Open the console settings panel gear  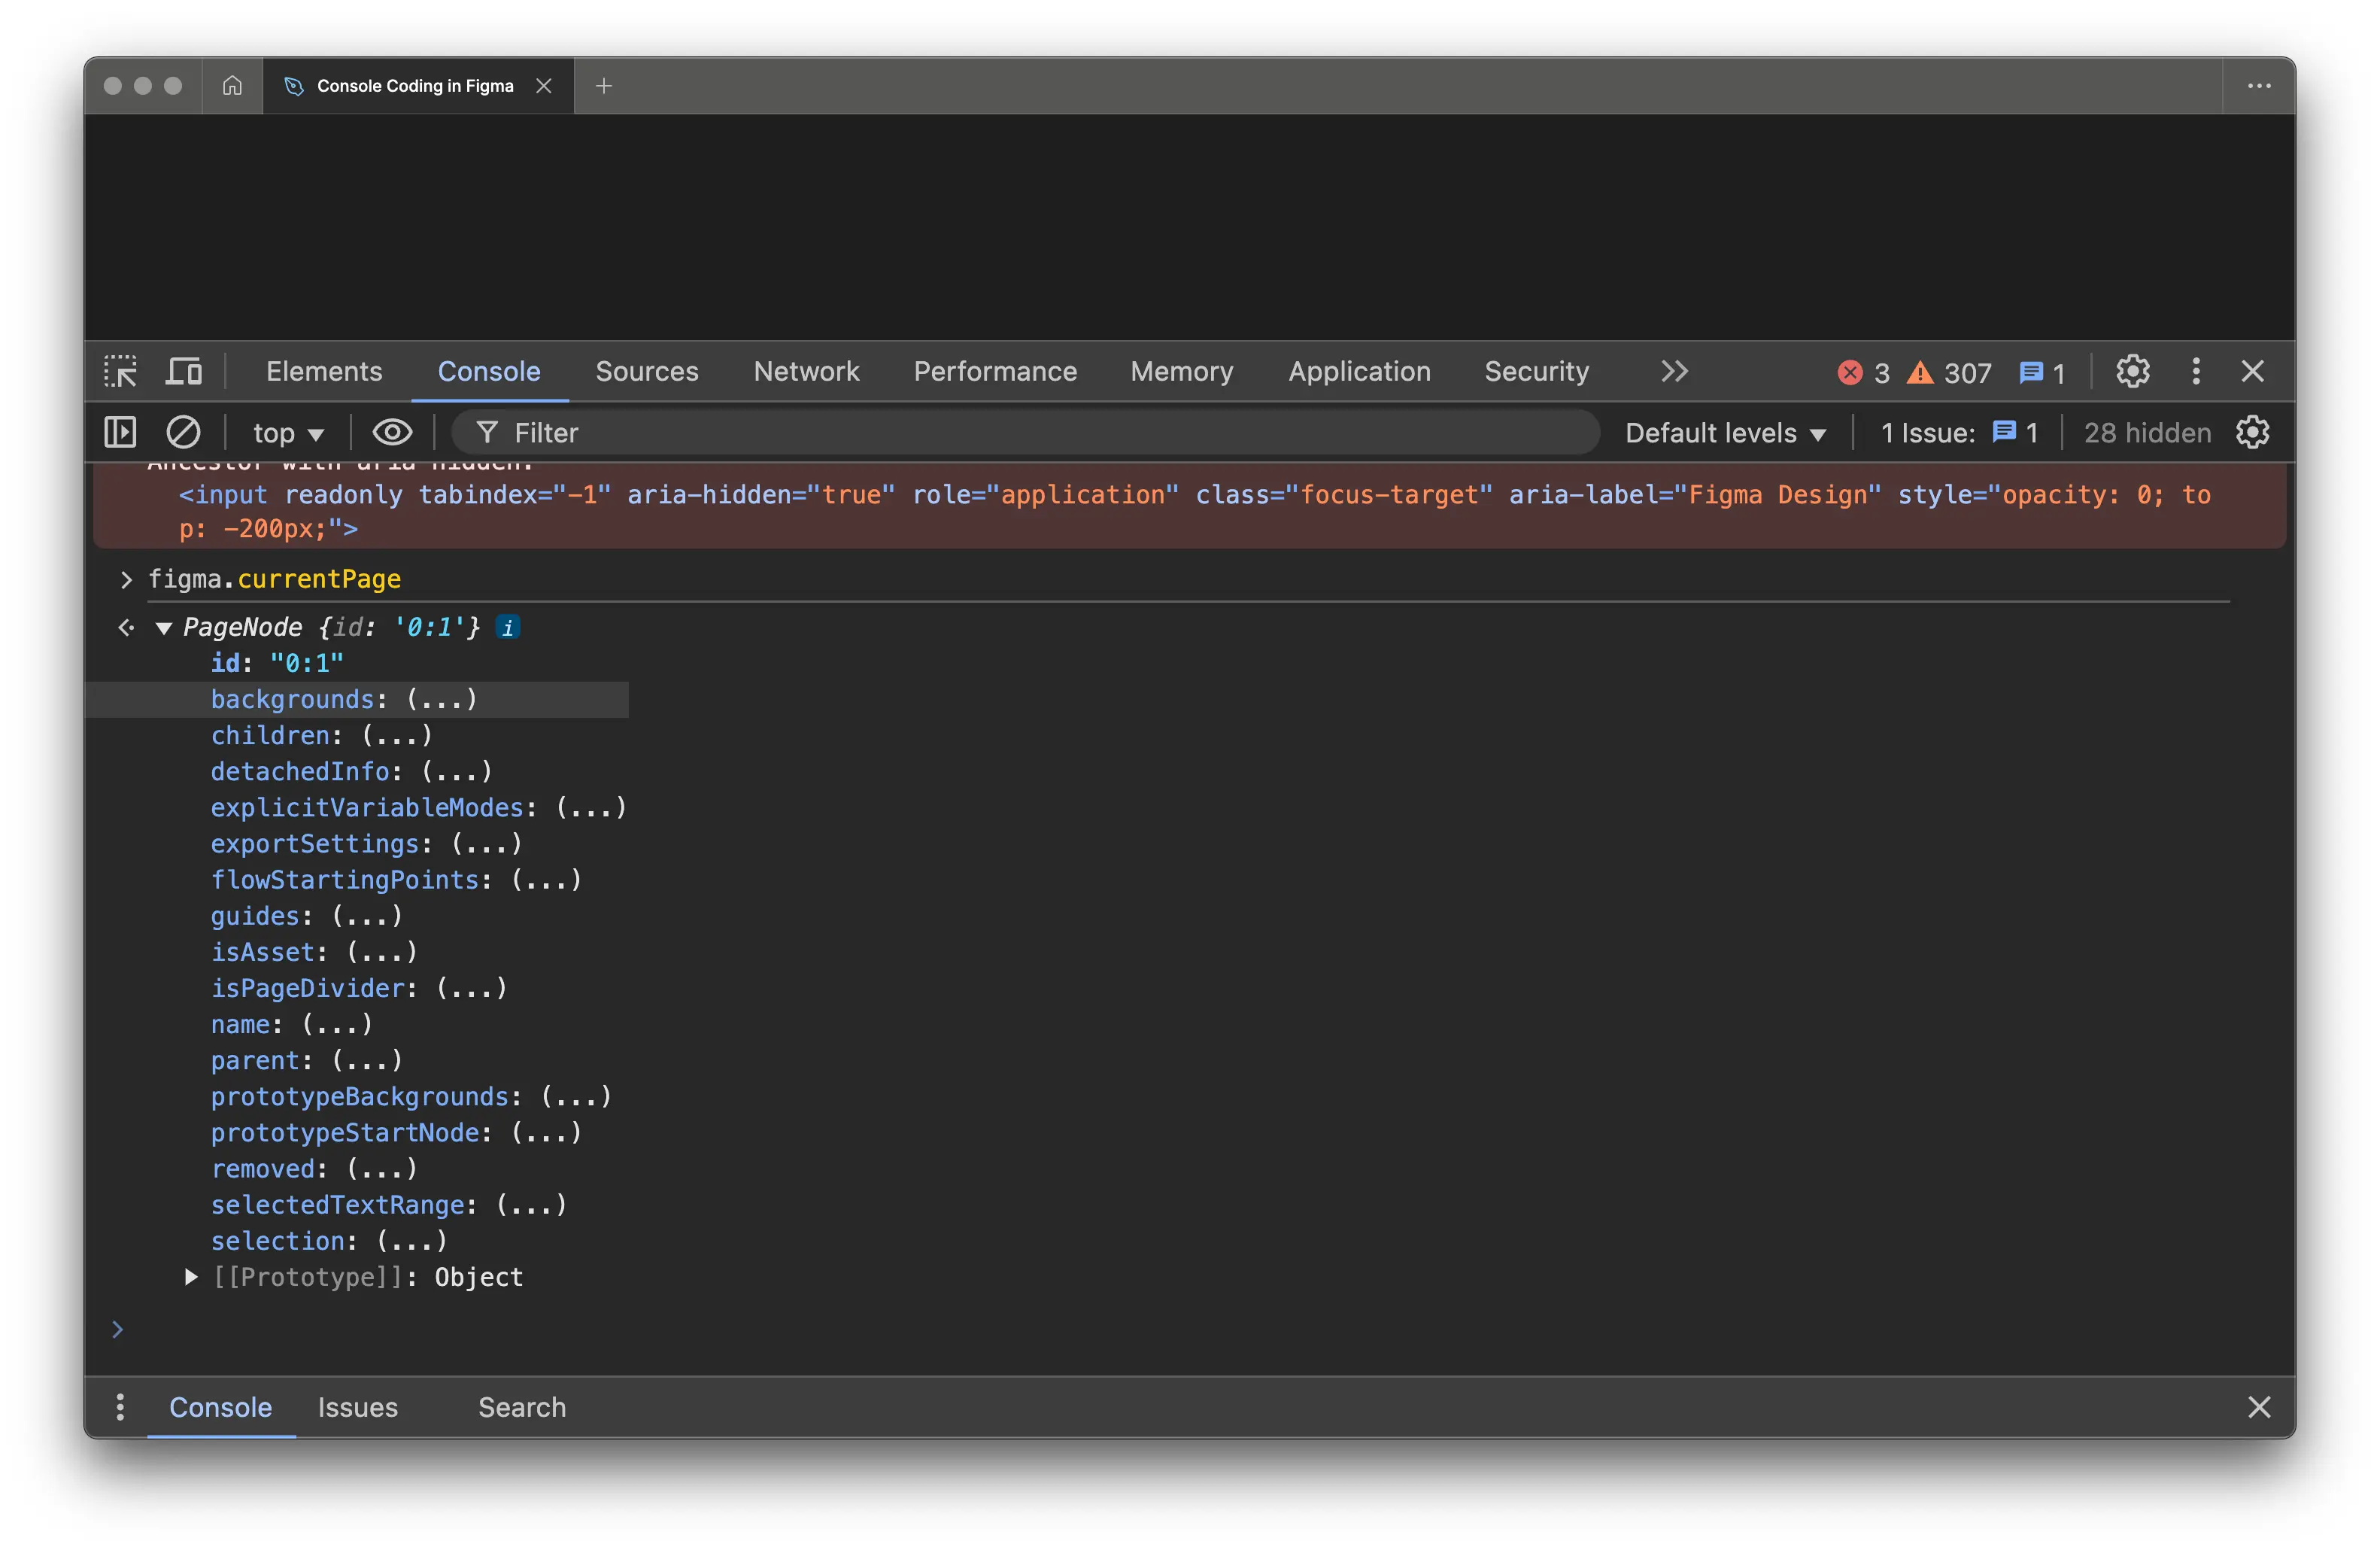[2251, 432]
